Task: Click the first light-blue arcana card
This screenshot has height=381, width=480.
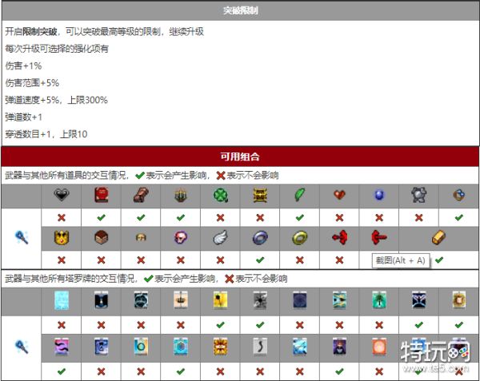Action: click(x=62, y=300)
